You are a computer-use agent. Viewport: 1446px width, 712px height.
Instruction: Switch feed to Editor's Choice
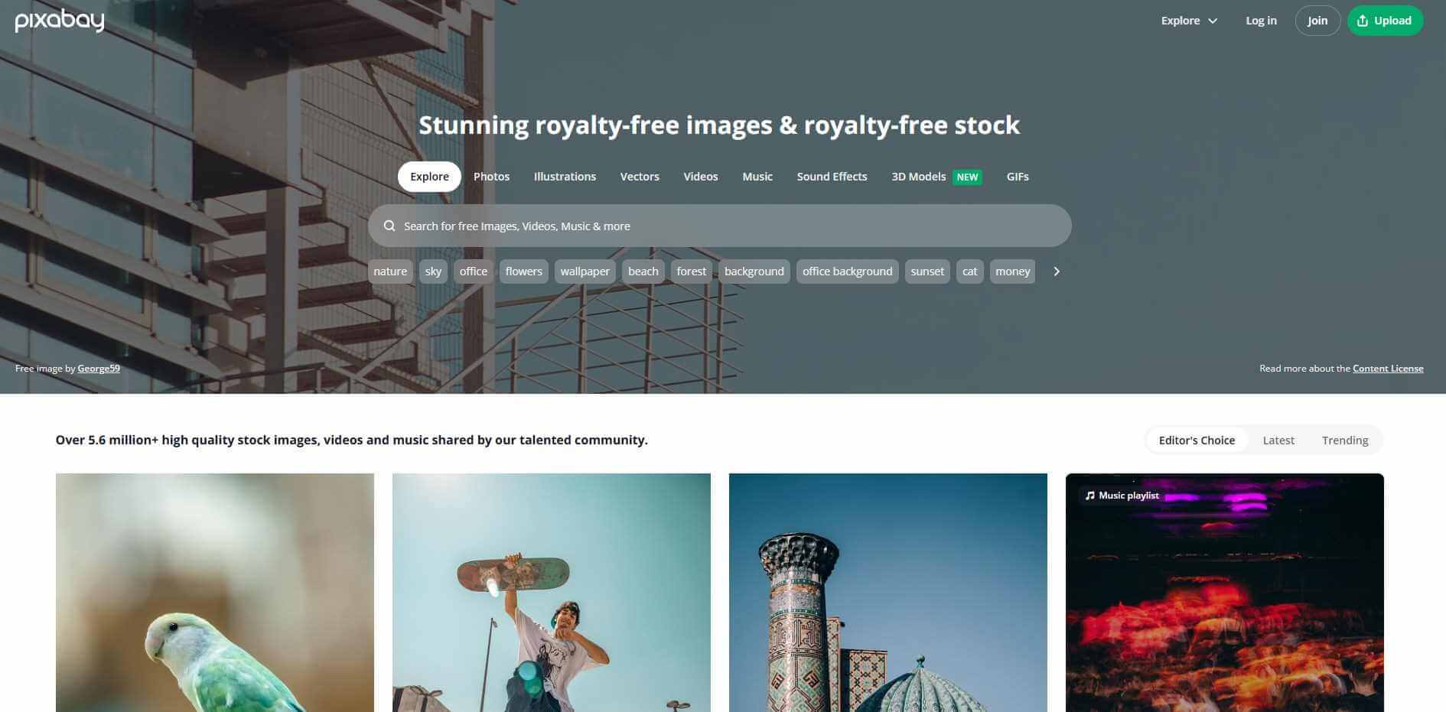1197,441
